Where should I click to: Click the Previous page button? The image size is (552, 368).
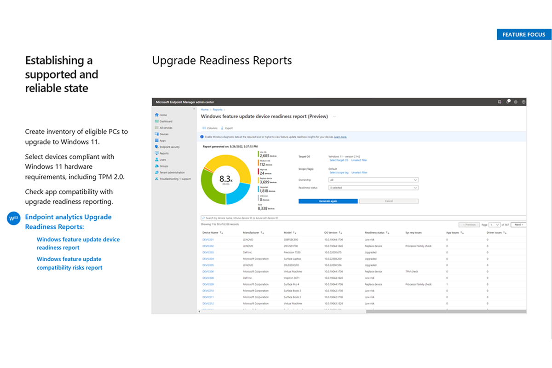click(x=469, y=224)
